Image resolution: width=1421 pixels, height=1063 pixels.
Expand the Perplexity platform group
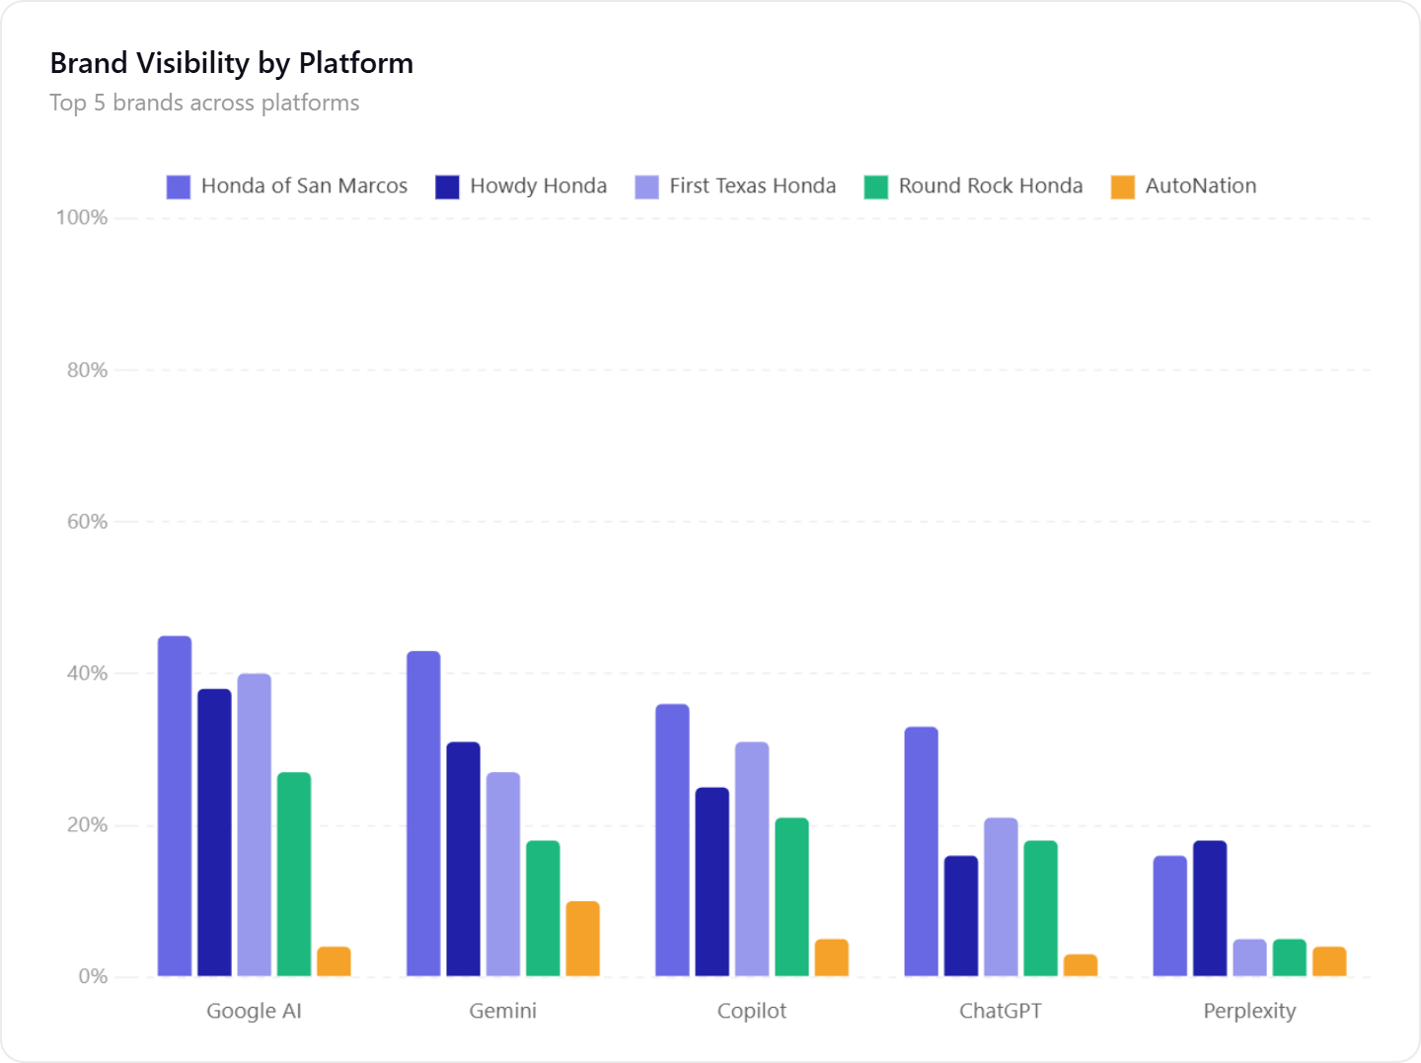(1250, 1010)
